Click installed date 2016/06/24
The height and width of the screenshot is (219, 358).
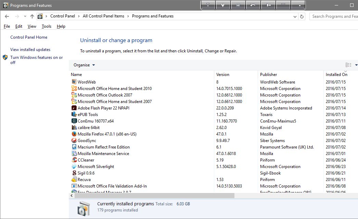336,160
